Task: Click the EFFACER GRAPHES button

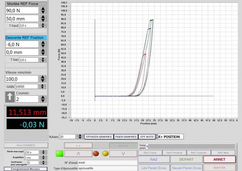Action: point(99,136)
